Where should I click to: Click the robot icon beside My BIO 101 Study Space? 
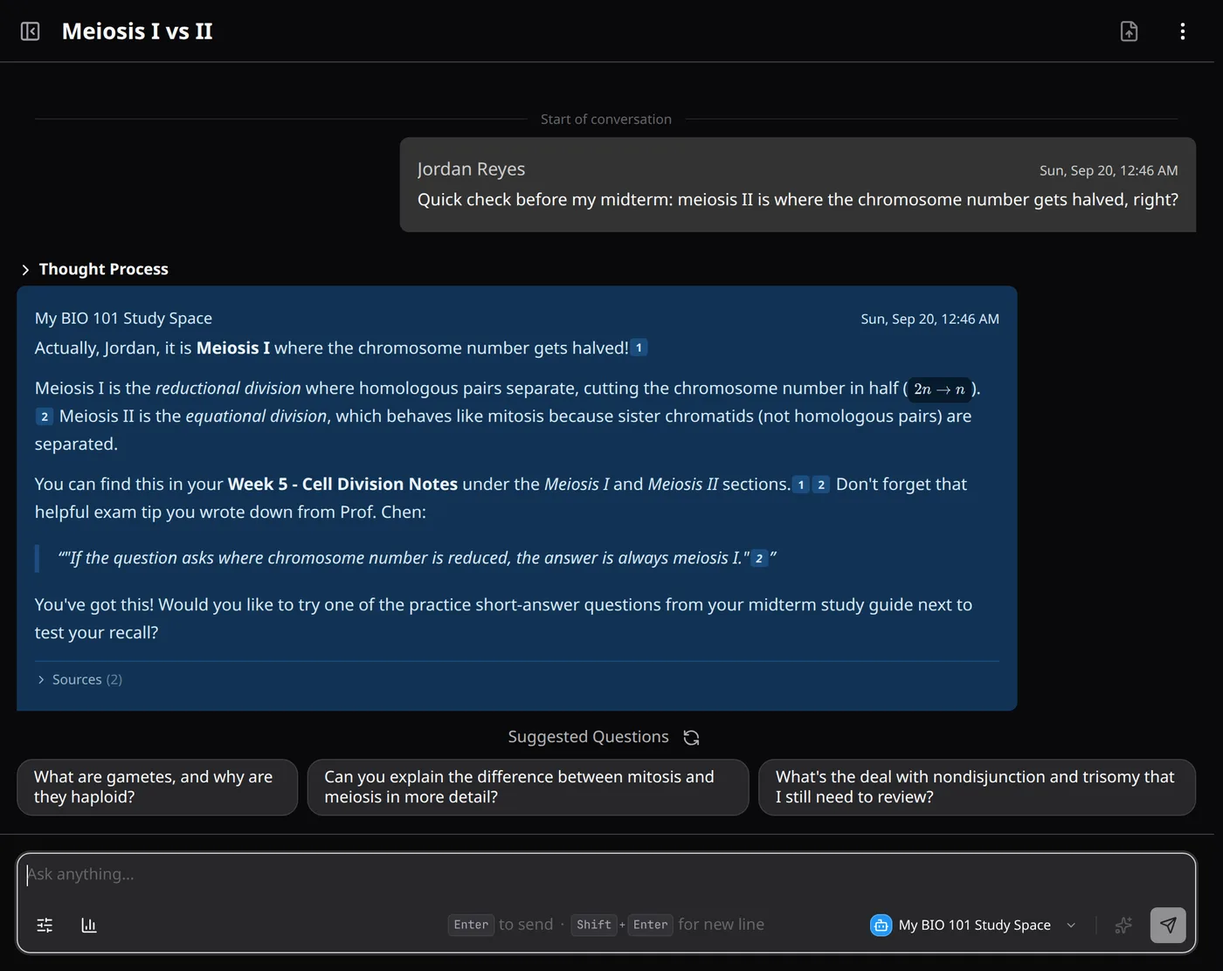(x=881, y=925)
